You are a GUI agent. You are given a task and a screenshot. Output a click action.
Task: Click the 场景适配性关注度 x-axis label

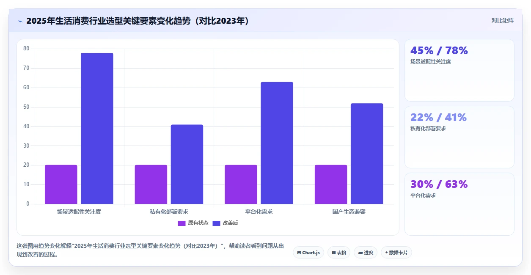pyautogui.click(x=79, y=212)
